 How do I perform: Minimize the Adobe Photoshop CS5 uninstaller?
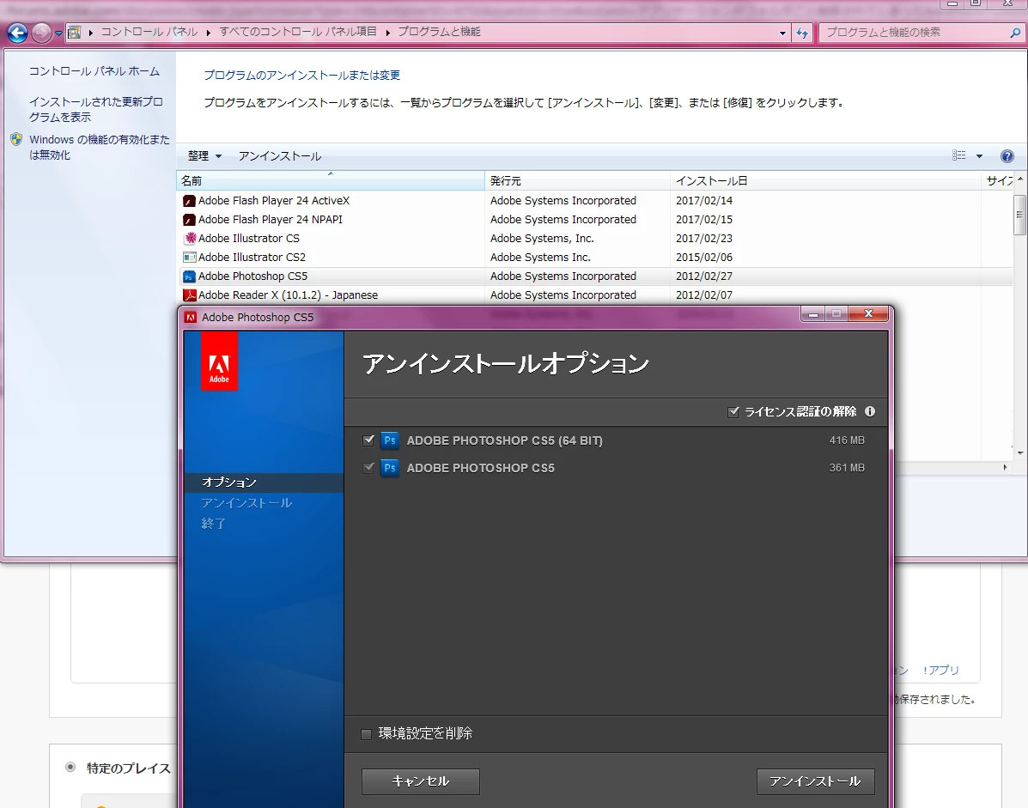click(x=813, y=314)
